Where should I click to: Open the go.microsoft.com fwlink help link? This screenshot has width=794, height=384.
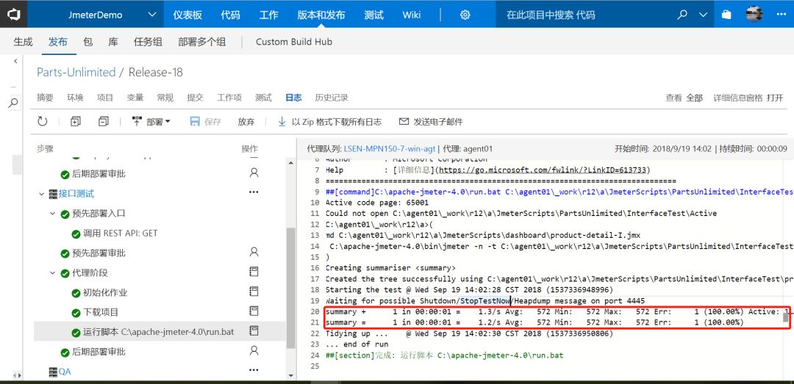(x=543, y=170)
